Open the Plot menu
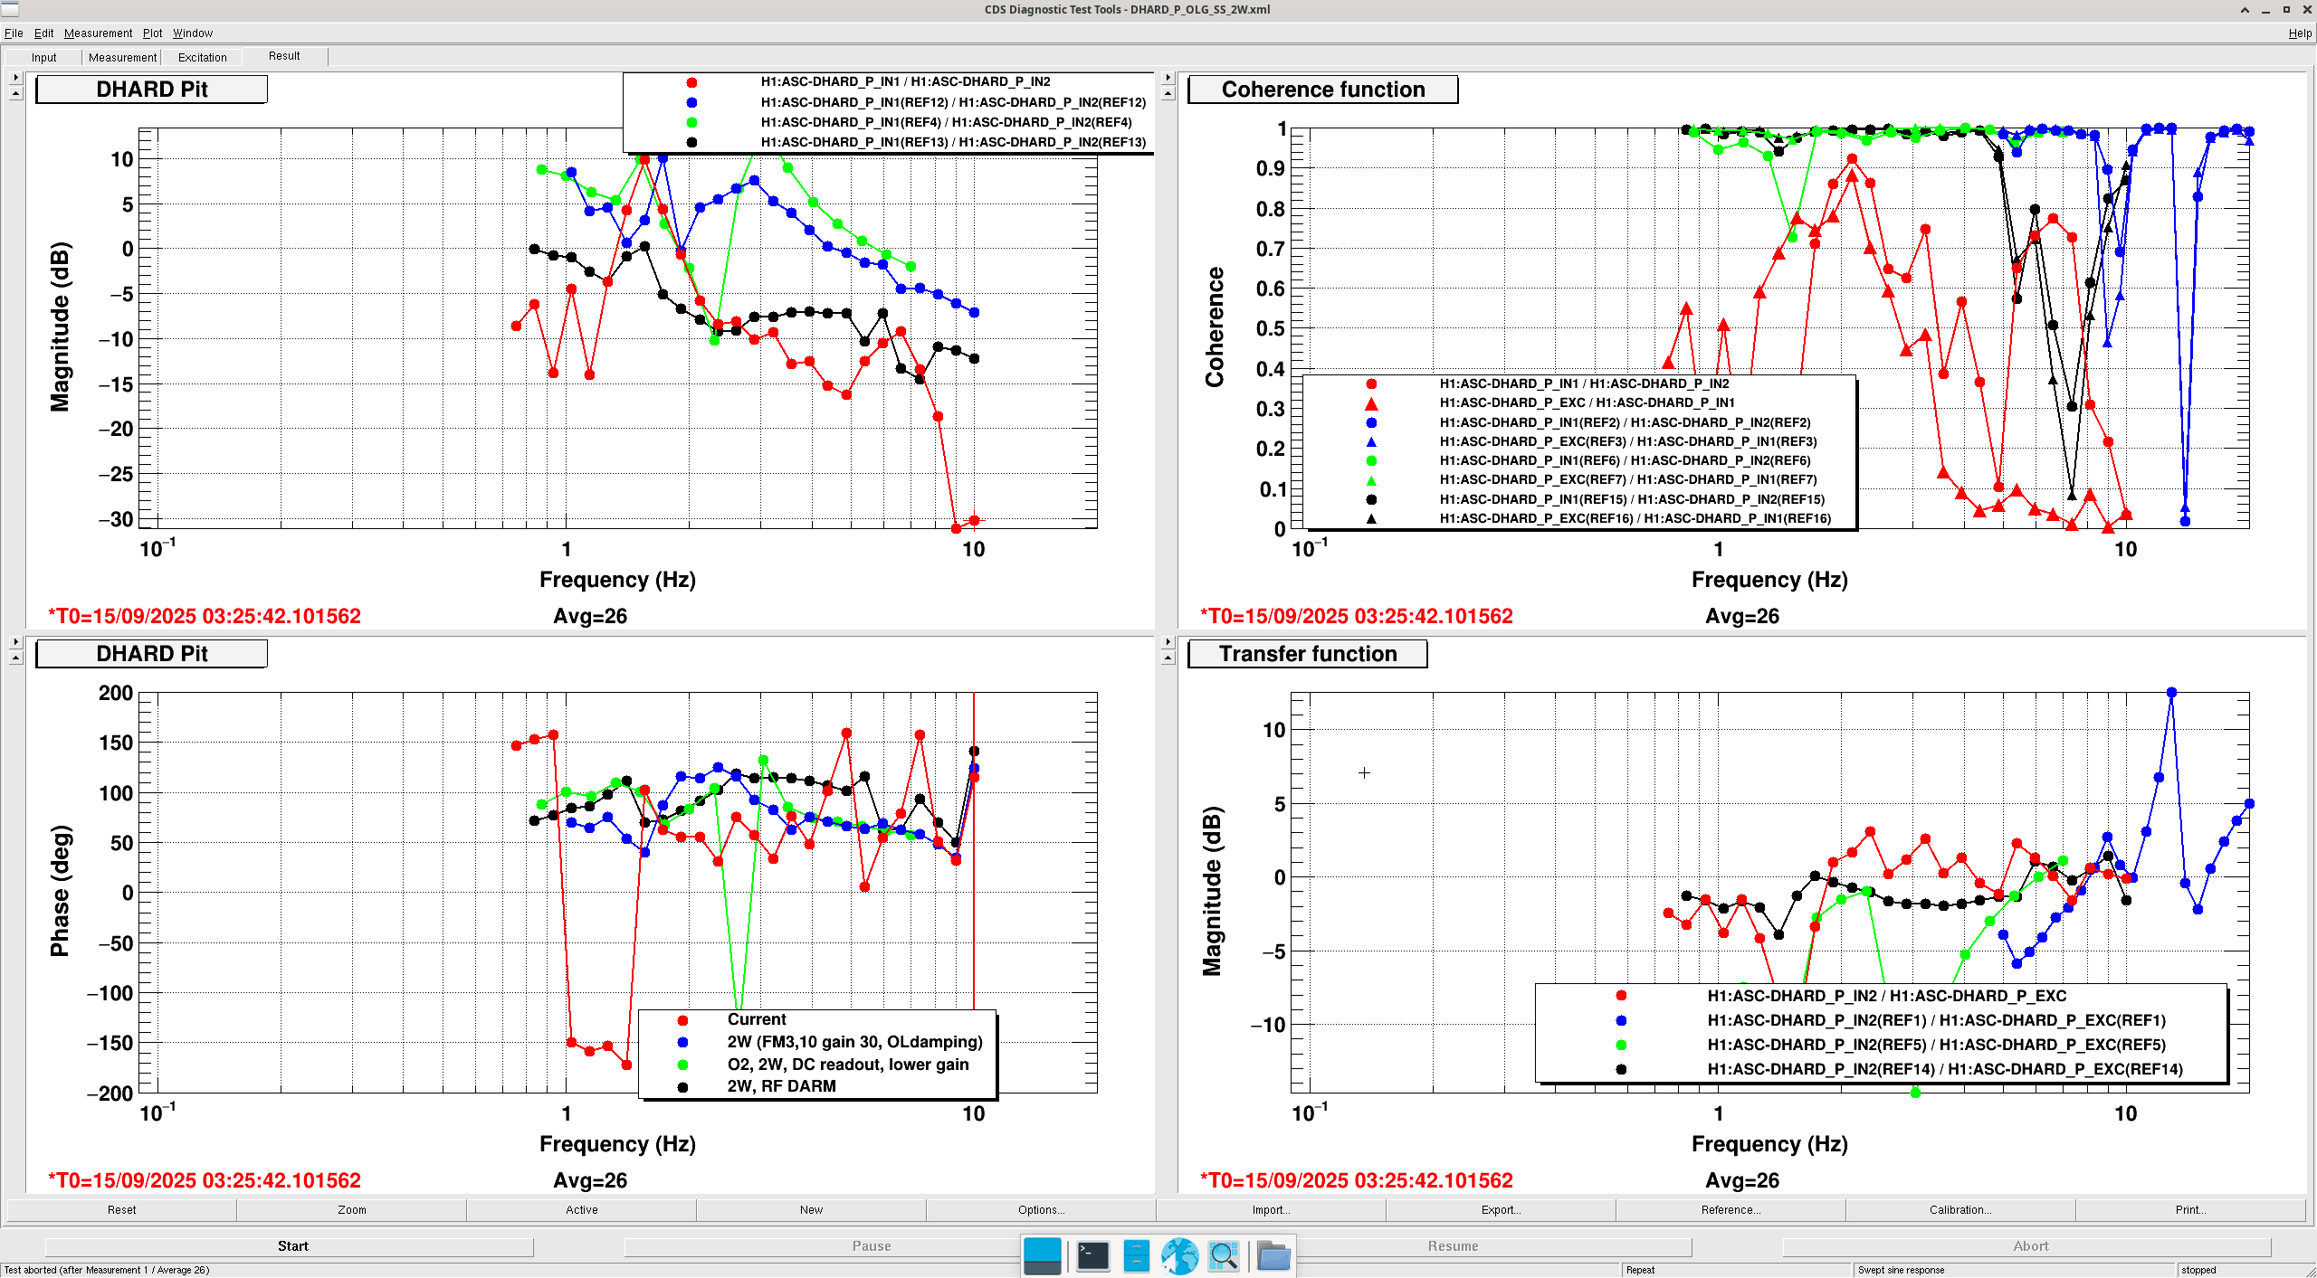The height and width of the screenshot is (1278, 2317). coord(152,33)
